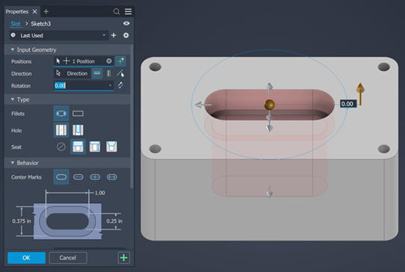This screenshot has height=272, width=405.
Task: Click the Slot breadcrumb link
Action: click(x=15, y=24)
